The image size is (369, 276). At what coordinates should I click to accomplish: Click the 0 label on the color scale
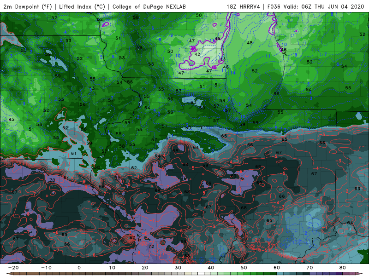coord(79,268)
